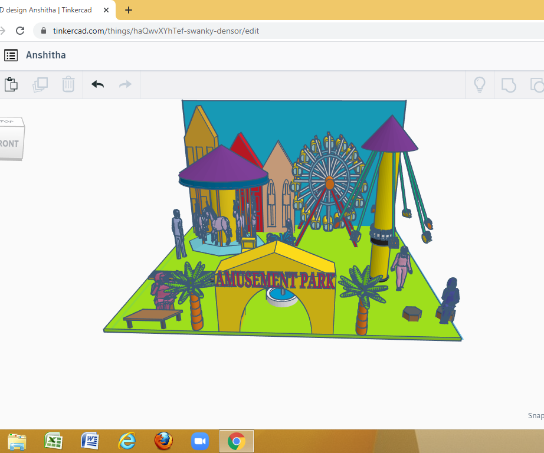This screenshot has height=453, width=544.
Task: Select the Align tool icon
Action: coord(536,85)
